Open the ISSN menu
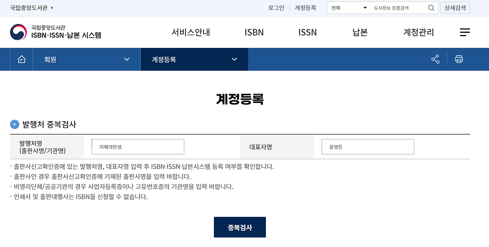Viewport: 489px width, 247px height. (307, 32)
